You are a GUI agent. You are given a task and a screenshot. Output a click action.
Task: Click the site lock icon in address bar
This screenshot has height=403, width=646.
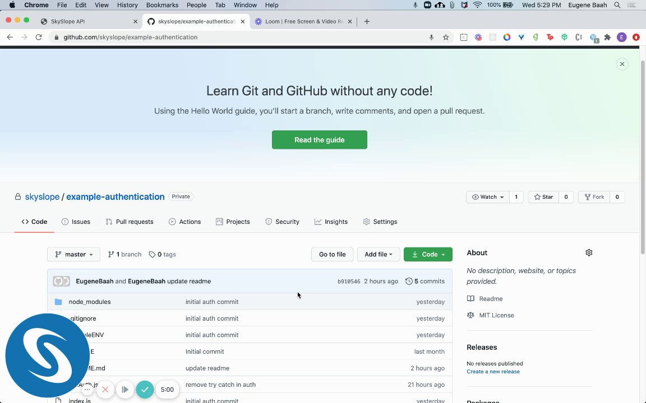(56, 37)
